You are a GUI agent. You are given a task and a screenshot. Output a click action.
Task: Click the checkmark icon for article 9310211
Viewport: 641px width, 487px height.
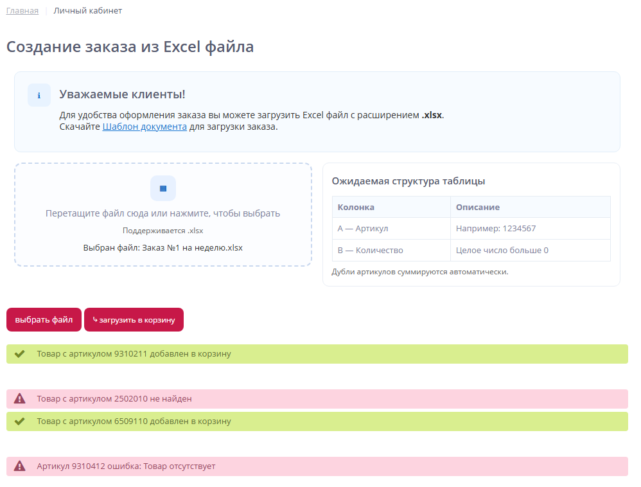19,353
